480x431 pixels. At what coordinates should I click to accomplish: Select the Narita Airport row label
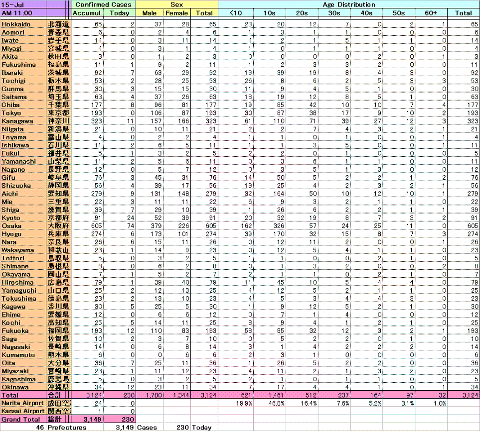[23, 403]
